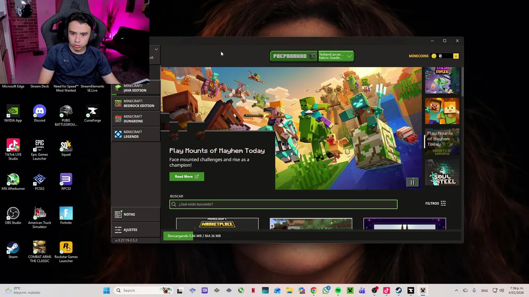Viewport: 529px width, 297px height.
Task: Open the Discord desktop shortcut
Action: tap(40, 114)
